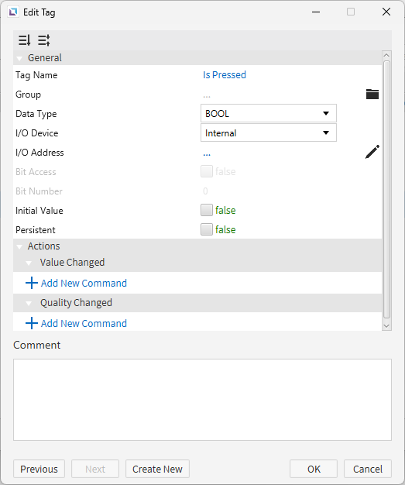The width and height of the screenshot is (405, 485).
Task: Open the Group folder browse icon
Action: point(372,94)
